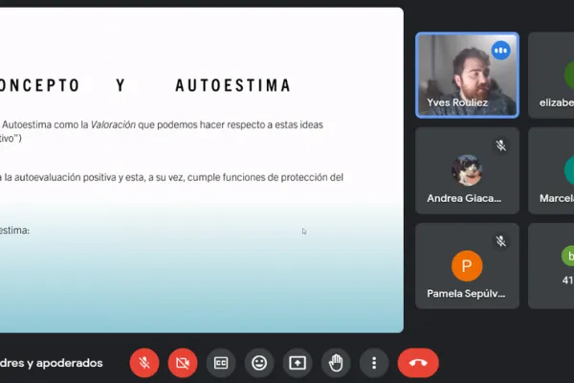Click Andrea Giaca... avatar picture

click(467, 170)
